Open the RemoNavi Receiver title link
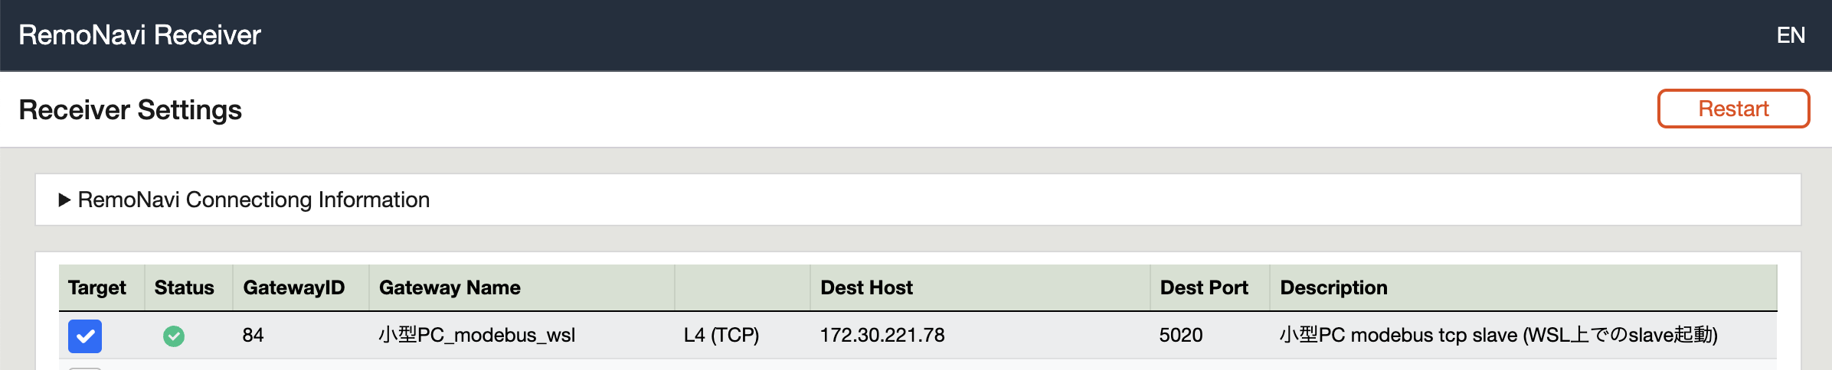 139,35
